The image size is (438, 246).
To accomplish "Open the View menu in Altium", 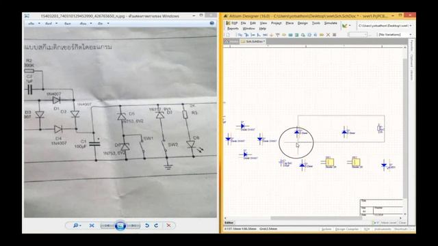I will point(263,23).
